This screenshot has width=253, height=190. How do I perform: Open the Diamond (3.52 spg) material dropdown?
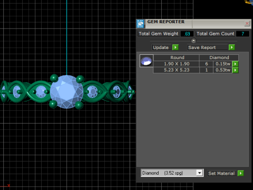pyautogui.click(x=199, y=173)
